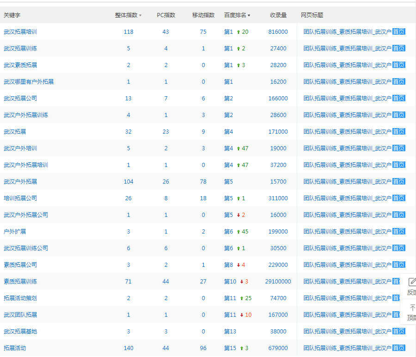The width and height of the screenshot is (416, 357).
Task: Click indexed count 679000
Action: (x=278, y=348)
